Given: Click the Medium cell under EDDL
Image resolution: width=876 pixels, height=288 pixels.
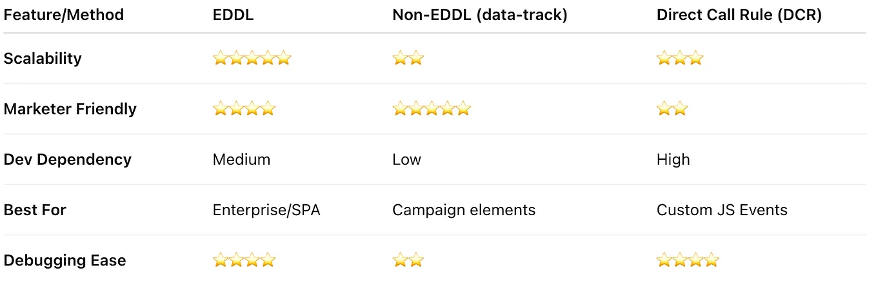Looking at the screenshot, I should [x=241, y=159].
